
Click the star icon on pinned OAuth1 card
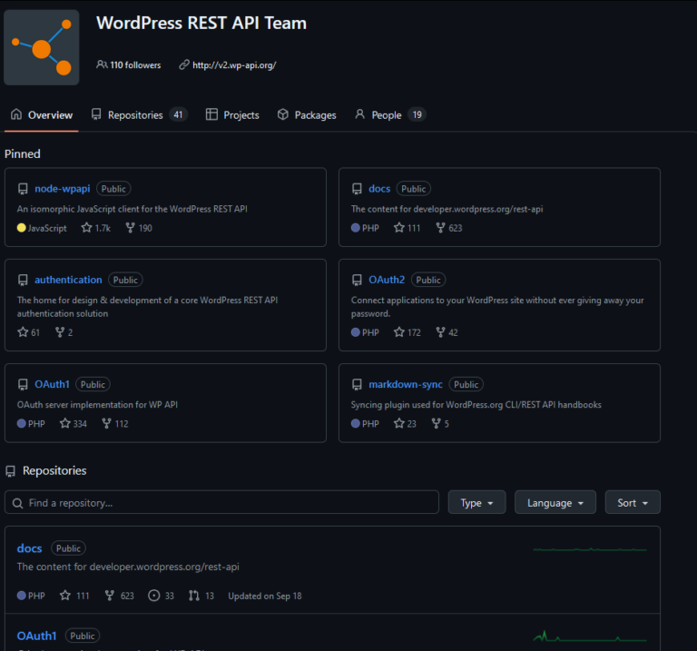tap(65, 423)
